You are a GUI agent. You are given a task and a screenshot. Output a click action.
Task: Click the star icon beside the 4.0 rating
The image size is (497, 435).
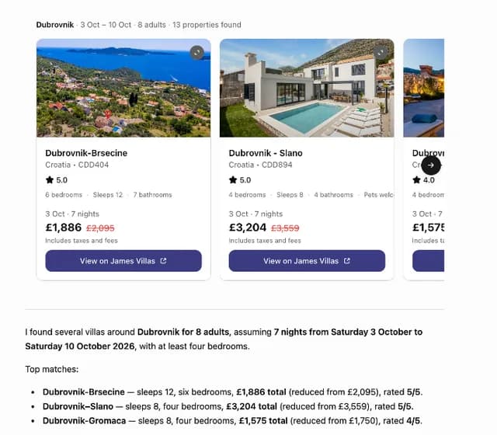tap(416, 180)
